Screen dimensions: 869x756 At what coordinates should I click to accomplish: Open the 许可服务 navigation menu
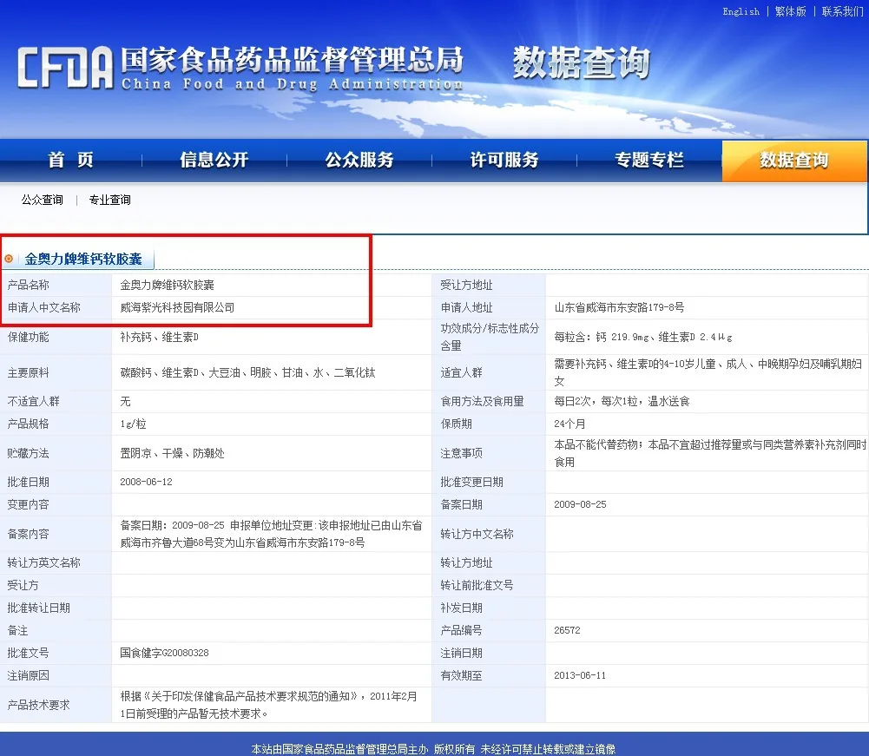click(x=504, y=160)
